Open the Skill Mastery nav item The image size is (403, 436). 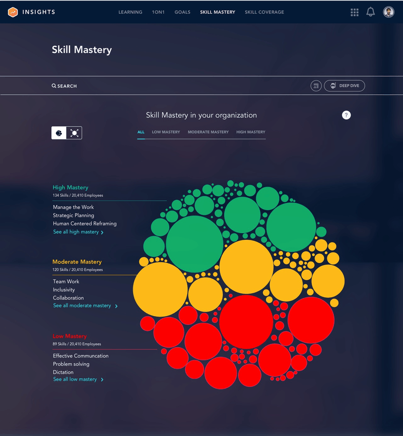pyautogui.click(x=218, y=12)
